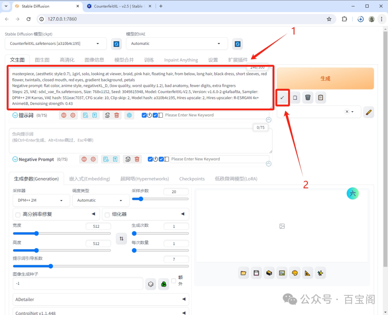This screenshot has width=388, height=315.
Task: Open the gear settings icon in 提示词 toolbar
Action: (x=73, y=115)
